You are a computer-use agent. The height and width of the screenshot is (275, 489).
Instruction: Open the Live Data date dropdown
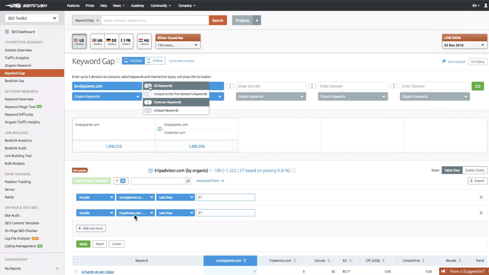(x=465, y=45)
